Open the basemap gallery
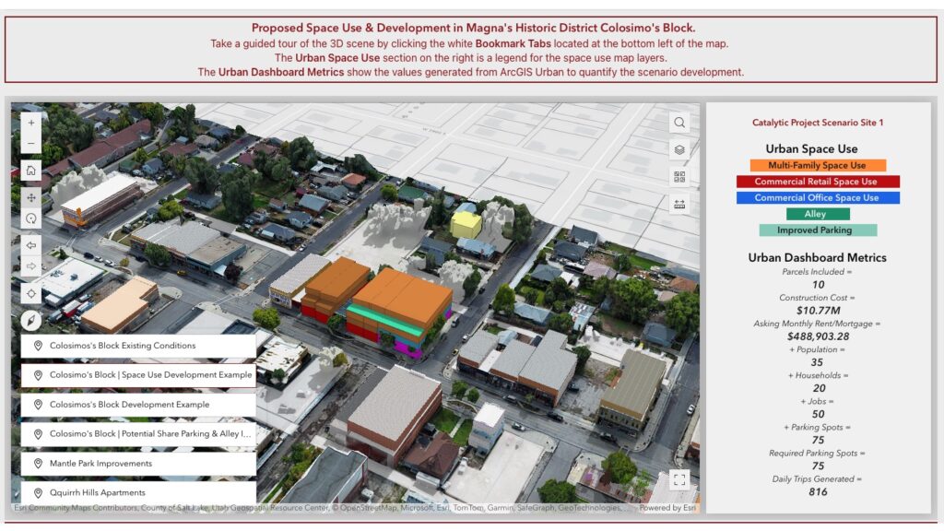944x531 pixels. (x=679, y=176)
